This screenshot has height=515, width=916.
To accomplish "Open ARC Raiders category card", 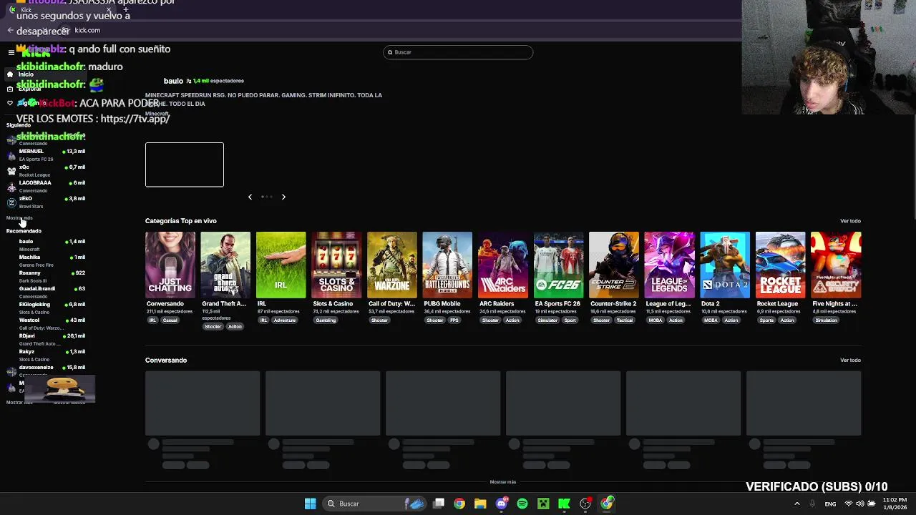I will pyautogui.click(x=503, y=265).
